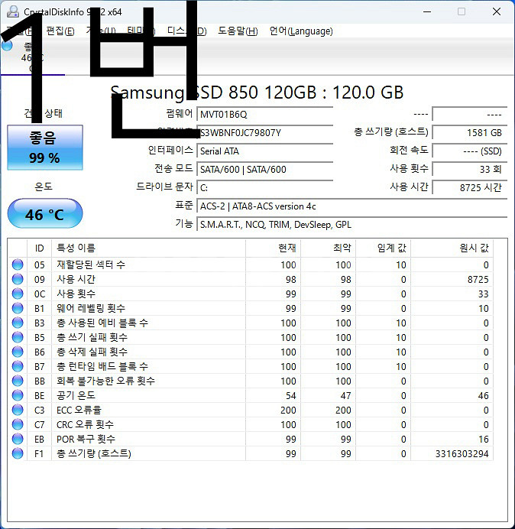Click the 특성 이름 column header
The image size is (515, 529).
click(x=148, y=248)
